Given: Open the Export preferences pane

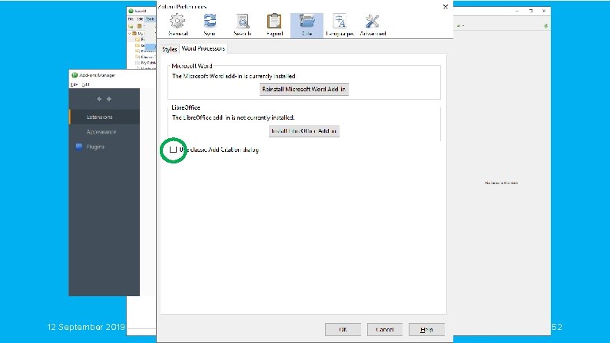Looking at the screenshot, I should tap(274, 25).
